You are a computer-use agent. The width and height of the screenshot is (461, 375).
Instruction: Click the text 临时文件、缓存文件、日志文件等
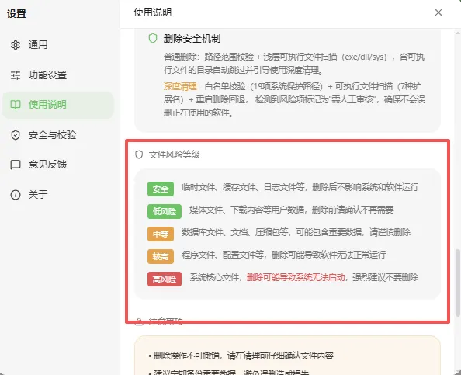click(x=243, y=187)
